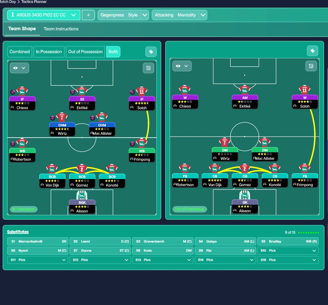
Task: Click the purple instruction icon beside Frimpong's WB shirt
Action: [x=132, y=144]
